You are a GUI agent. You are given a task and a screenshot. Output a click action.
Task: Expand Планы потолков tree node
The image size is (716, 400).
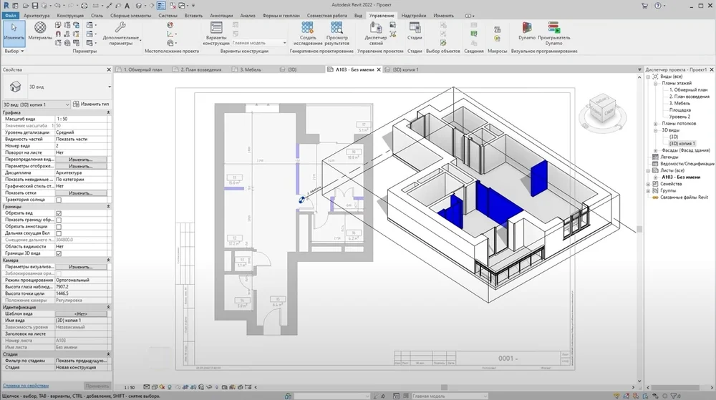tap(655, 124)
